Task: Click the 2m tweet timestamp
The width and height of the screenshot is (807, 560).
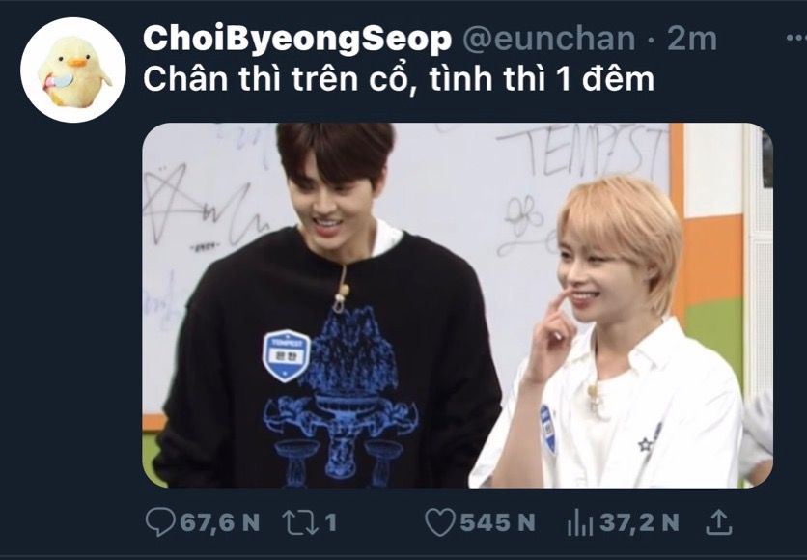Action: pyautogui.click(x=692, y=40)
